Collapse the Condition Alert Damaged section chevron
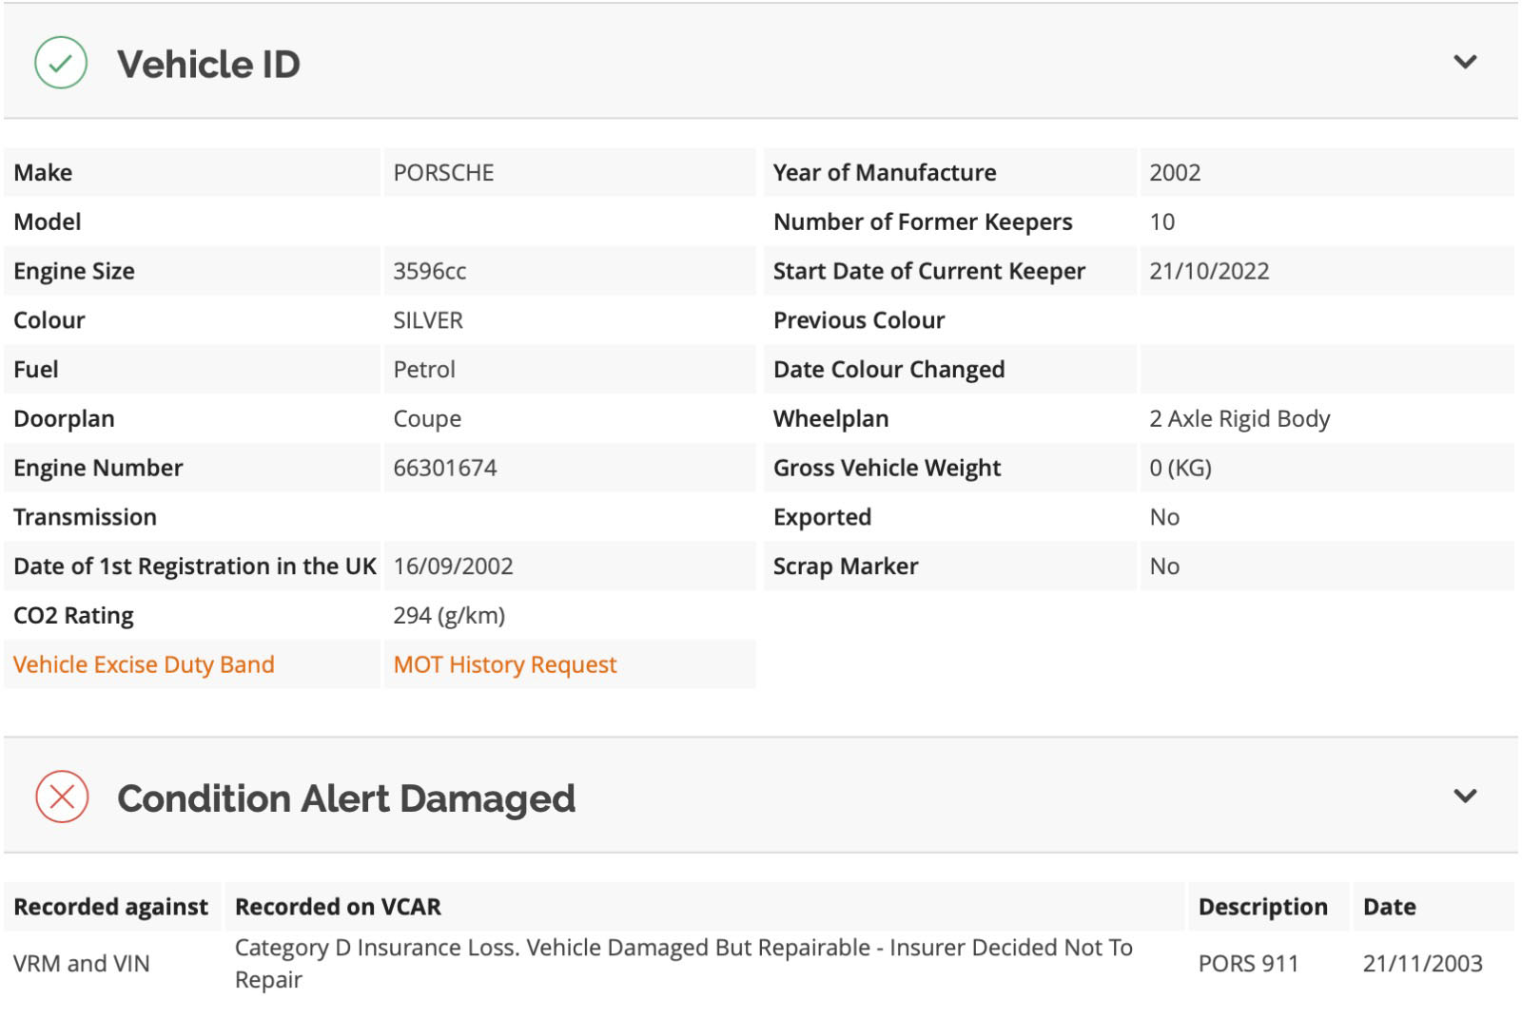The width and height of the screenshot is (1522, 1018). (x=1465, y=796)
